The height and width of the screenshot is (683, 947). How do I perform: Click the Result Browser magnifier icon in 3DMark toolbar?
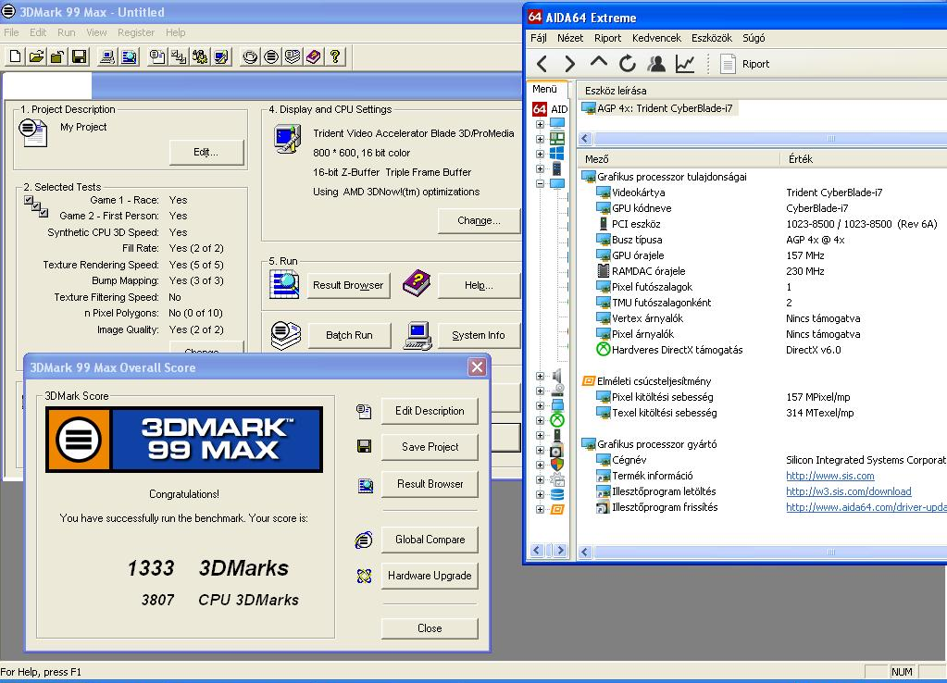(x=130, y=56)
